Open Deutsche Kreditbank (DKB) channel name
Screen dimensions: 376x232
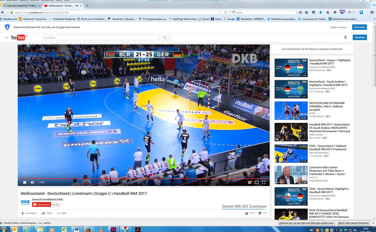pos(47,200)
